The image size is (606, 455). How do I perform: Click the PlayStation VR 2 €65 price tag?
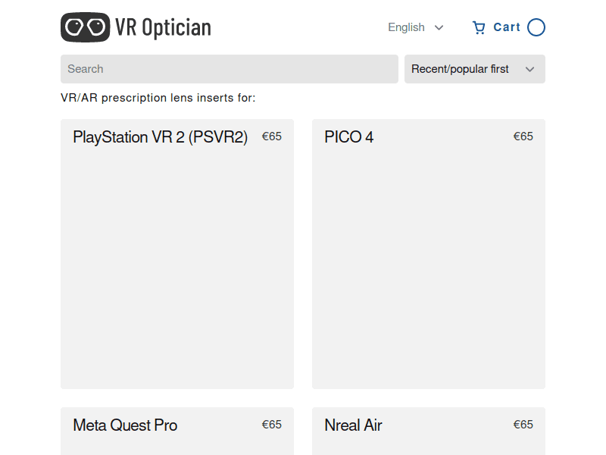point(271,136)
